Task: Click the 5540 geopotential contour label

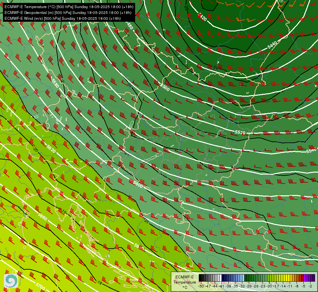Action: point(311,151)
